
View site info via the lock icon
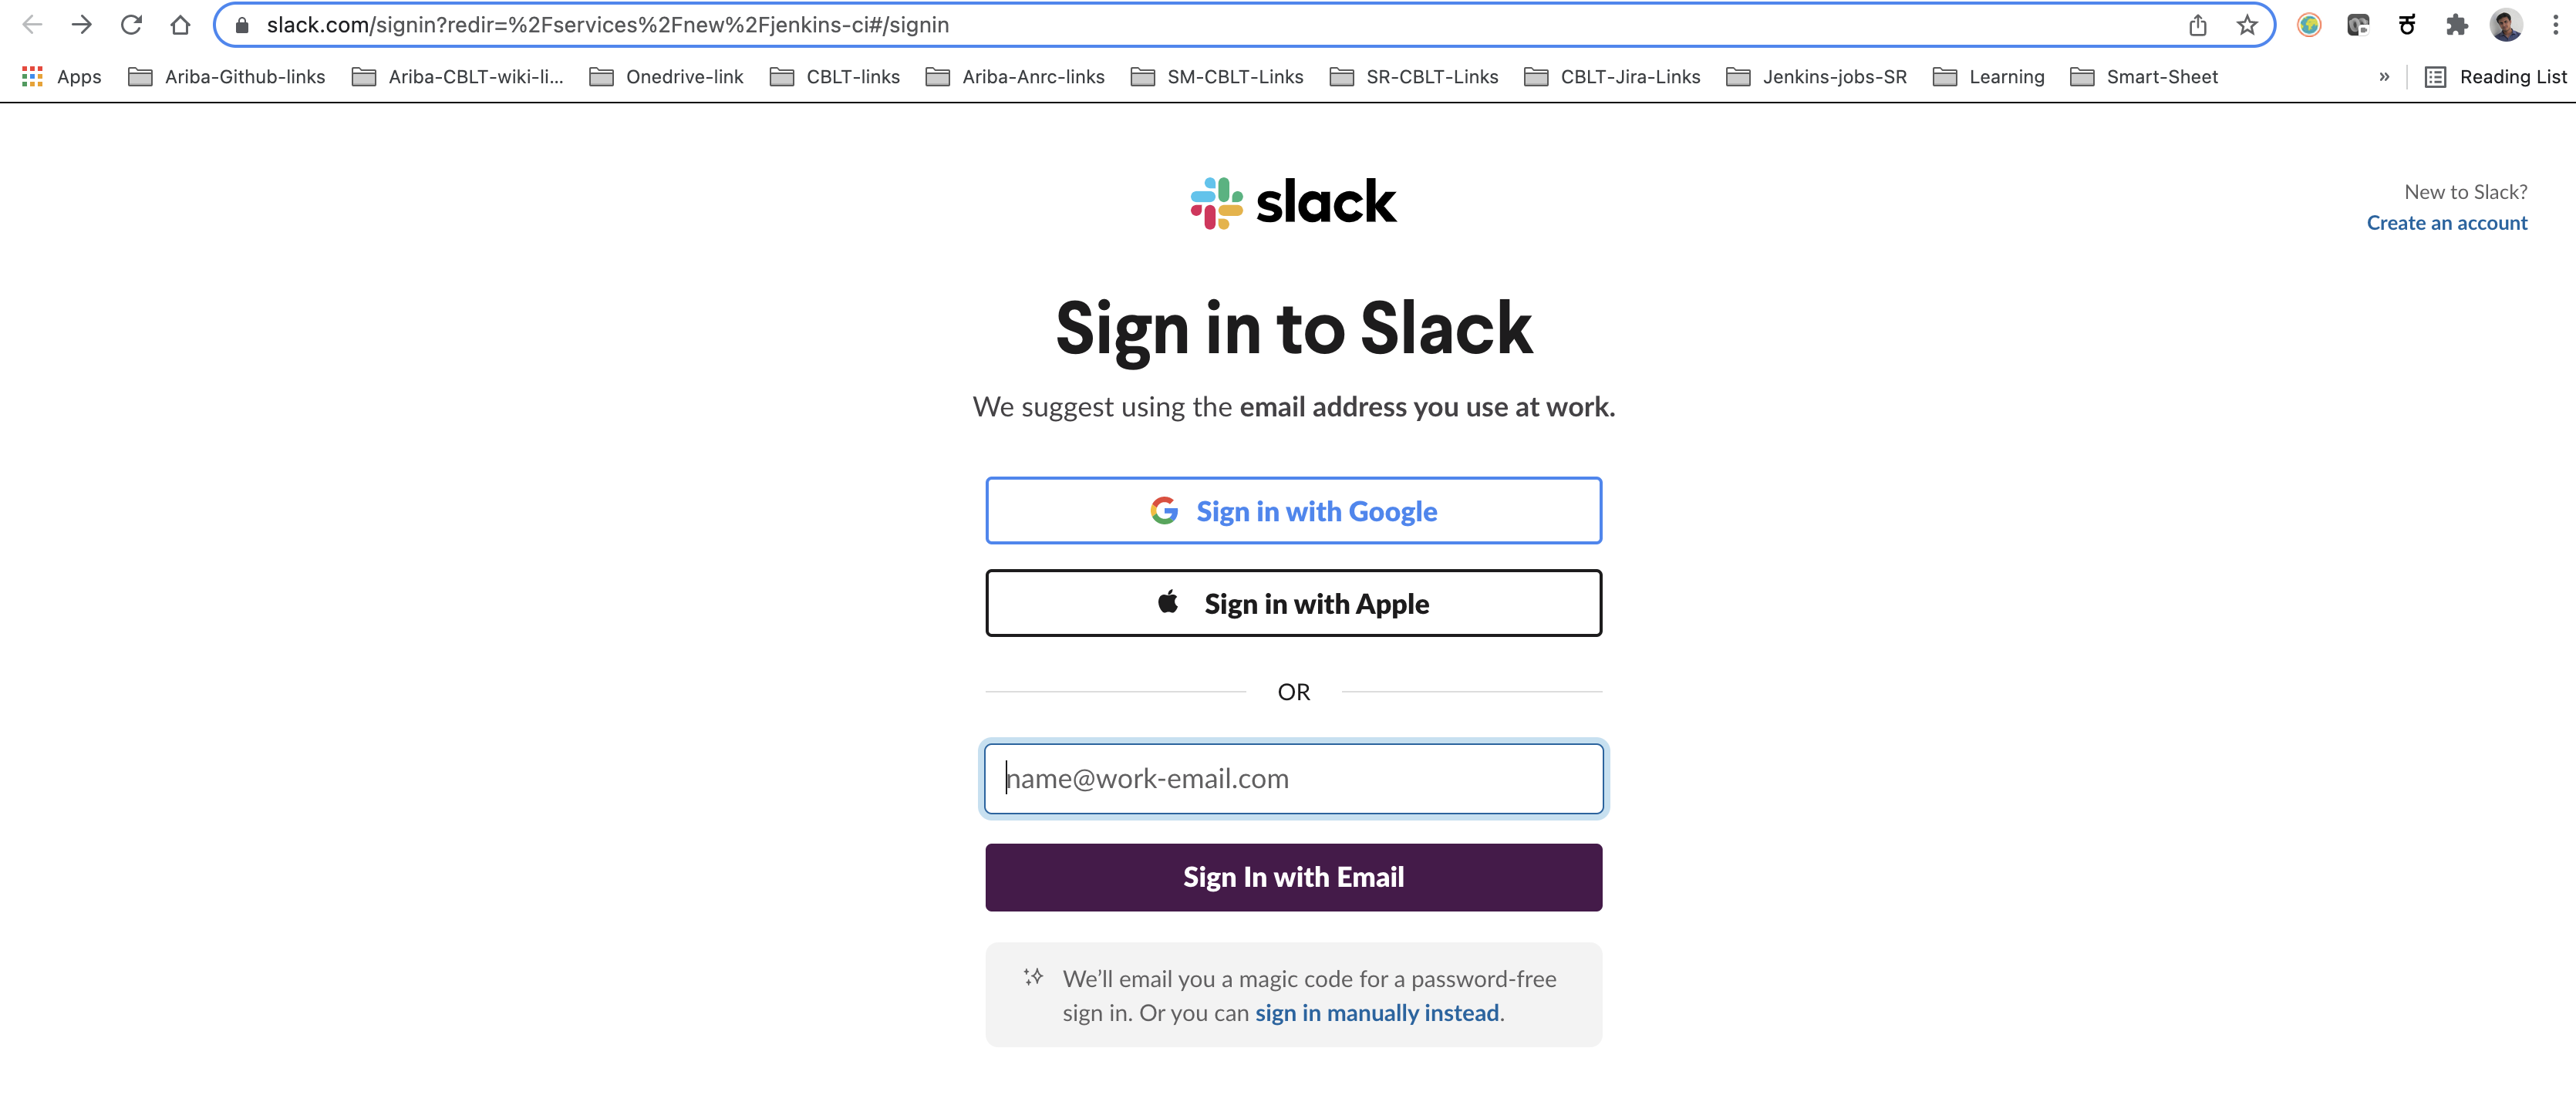click(241, 25)
